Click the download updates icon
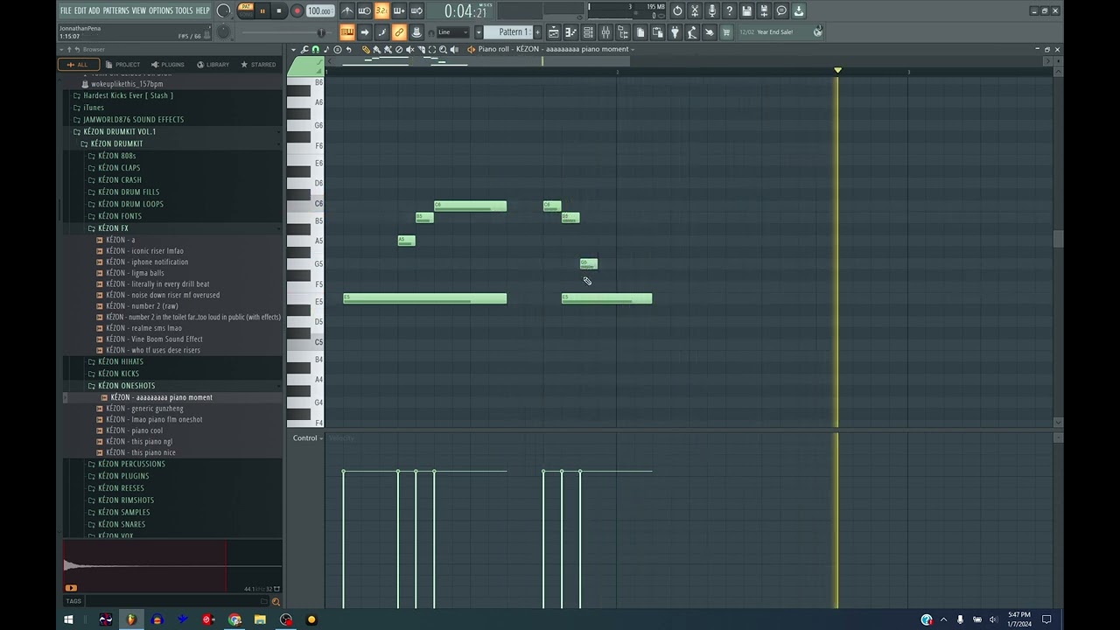 pos(798,10)
